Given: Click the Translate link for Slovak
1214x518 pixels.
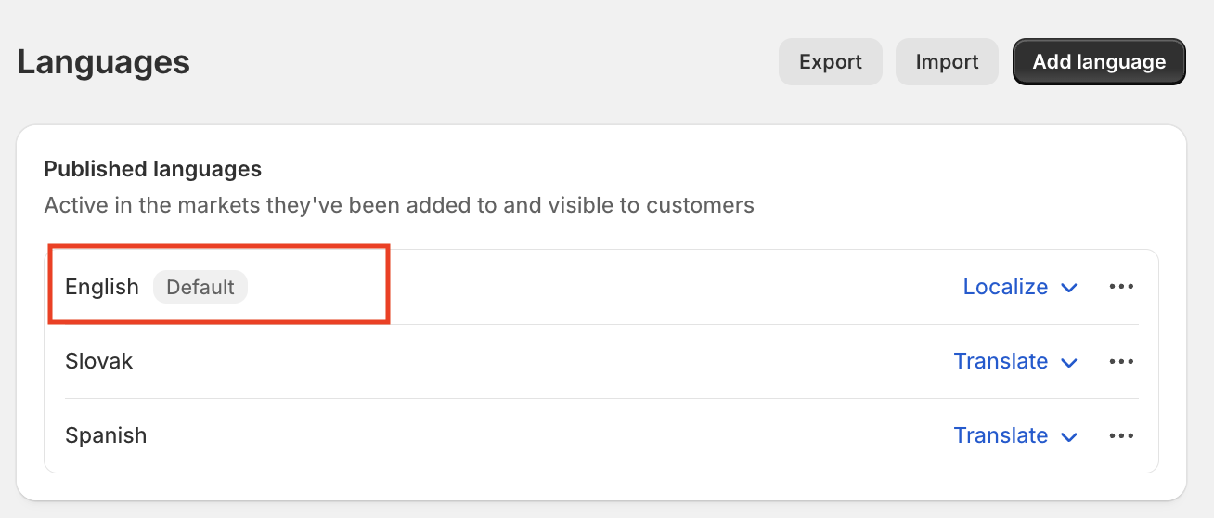Looking at the screenshot, I should coord(1001,361).
